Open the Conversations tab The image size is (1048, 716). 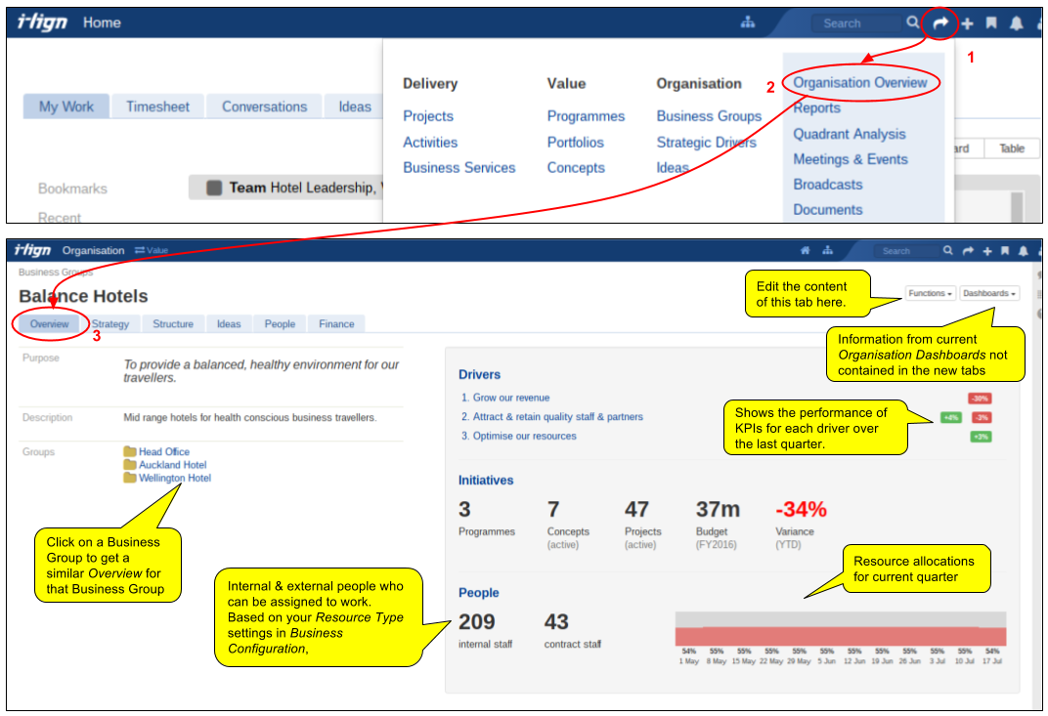coord(265,106)
